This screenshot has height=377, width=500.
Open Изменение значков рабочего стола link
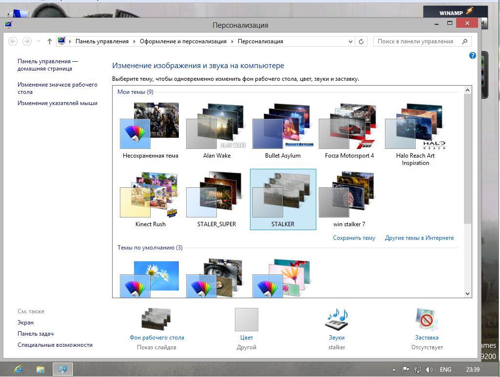(x=58, y=88)
